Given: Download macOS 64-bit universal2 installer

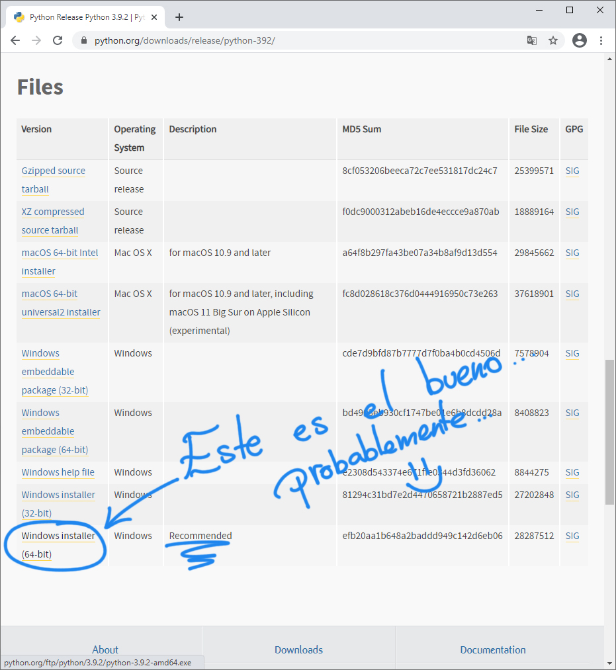Looking at the screenshot, I should (61, 303).
